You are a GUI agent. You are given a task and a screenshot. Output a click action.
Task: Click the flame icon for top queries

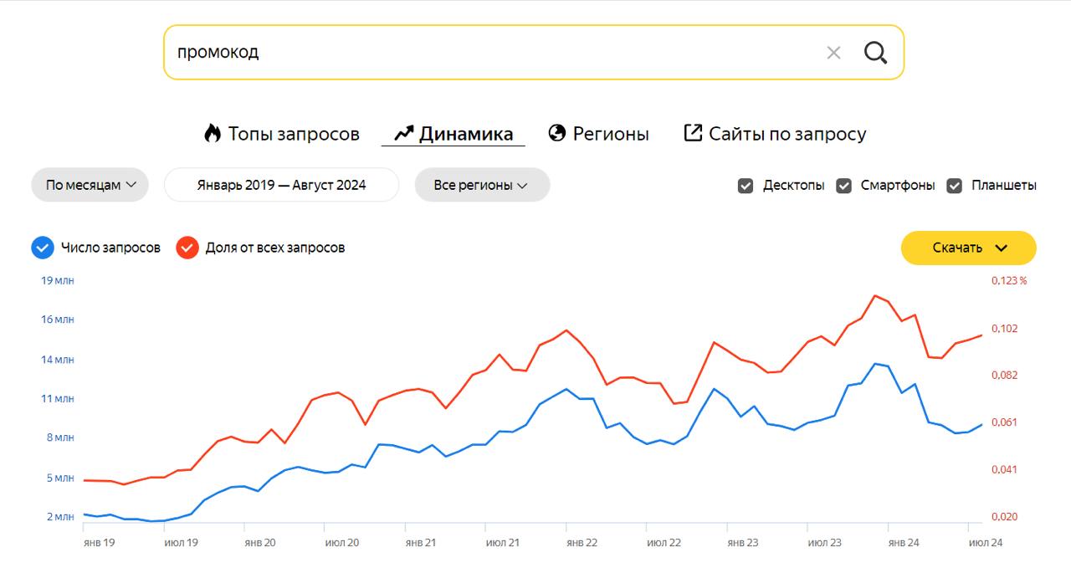pos(213,133)
